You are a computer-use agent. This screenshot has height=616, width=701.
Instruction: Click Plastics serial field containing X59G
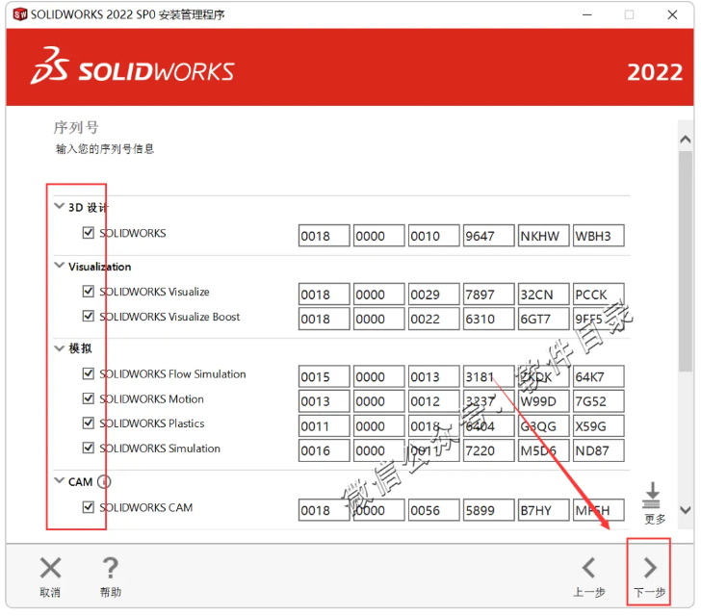(599, 425)
